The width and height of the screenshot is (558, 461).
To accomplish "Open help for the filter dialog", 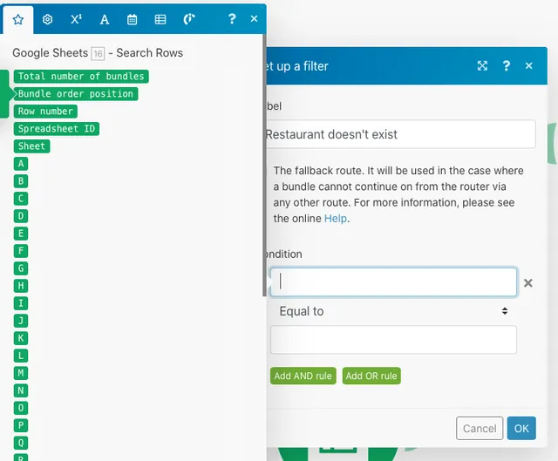I will point(507,66).
